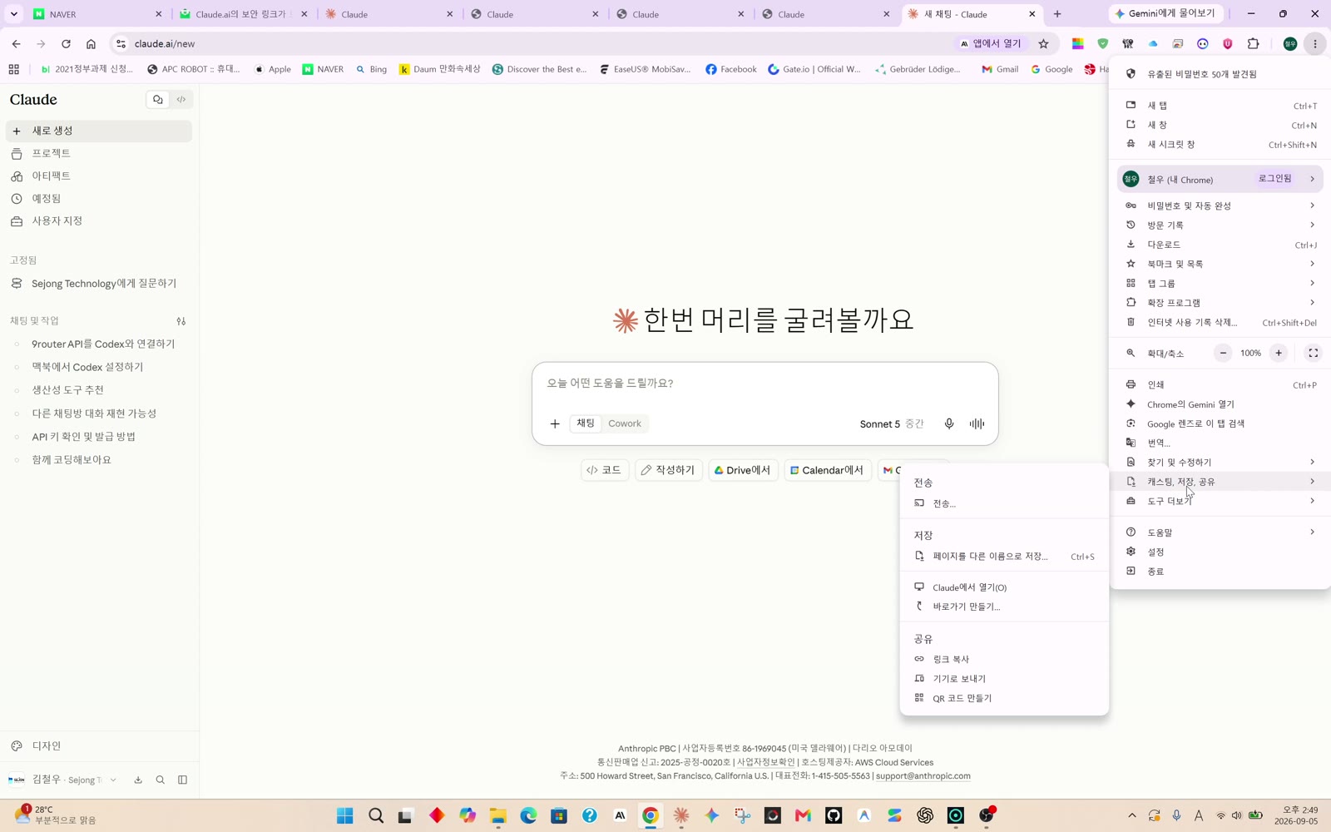The width and height of the screenshot is (1331, 832).
Task: Expand 북마크 및 목록 submenu
Action: (1220, 264)
